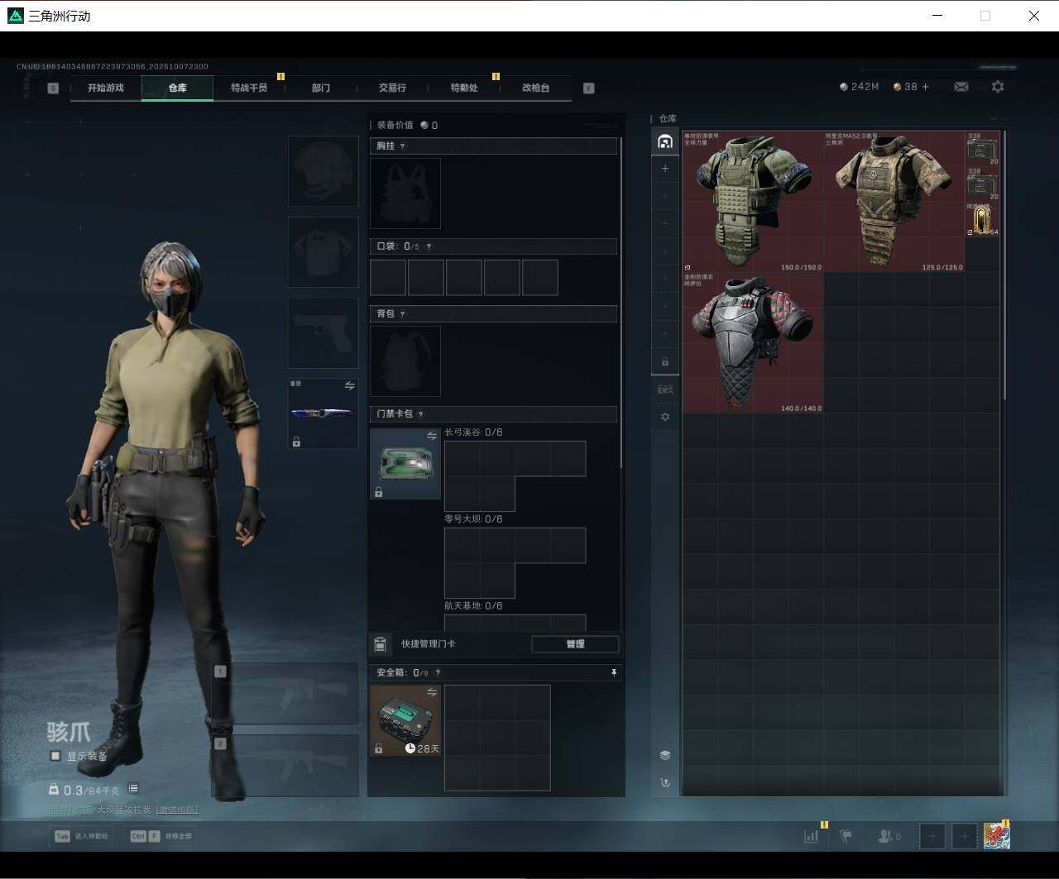Click the first empty teammate plus slot
The height and width of the screenshot is (879, 1059).
click(x=932, y=836)
